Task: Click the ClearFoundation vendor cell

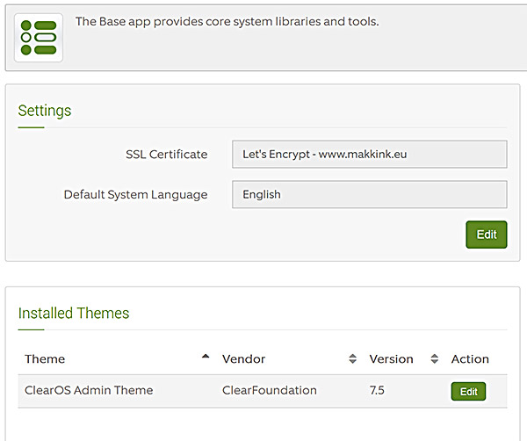Action: [269, 391]
